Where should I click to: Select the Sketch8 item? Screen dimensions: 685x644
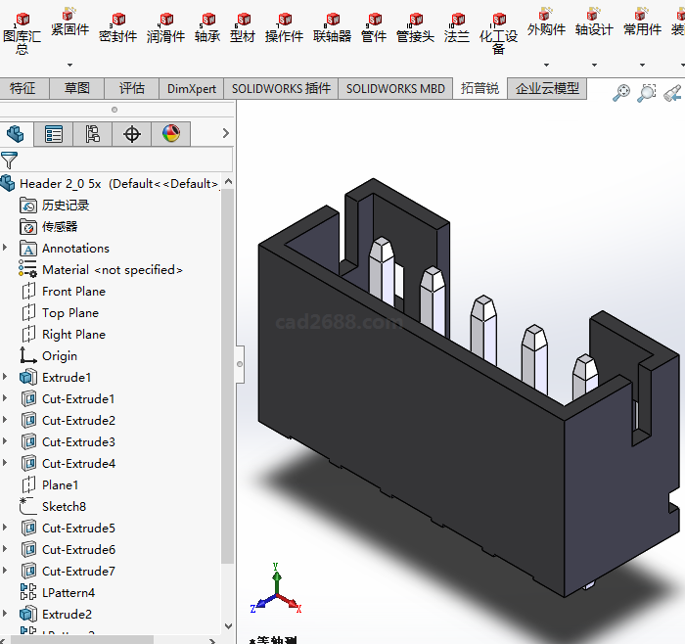coord(64,507)
